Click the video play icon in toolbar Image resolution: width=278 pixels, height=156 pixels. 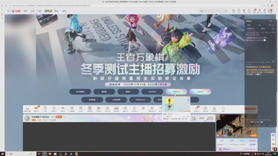(x=205, y=108)
